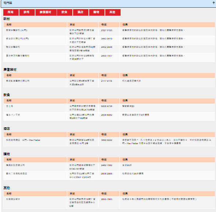Viewport: 216px width, 212px height.
Task: Select phone number 2327 0123
Action: 107,30
